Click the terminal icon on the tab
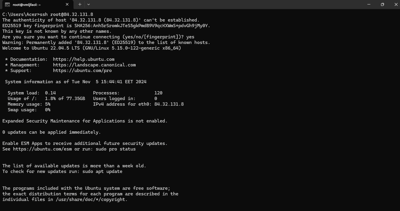Image resolution: width=400 pixels, height=211 pixels. pos(7,4)
